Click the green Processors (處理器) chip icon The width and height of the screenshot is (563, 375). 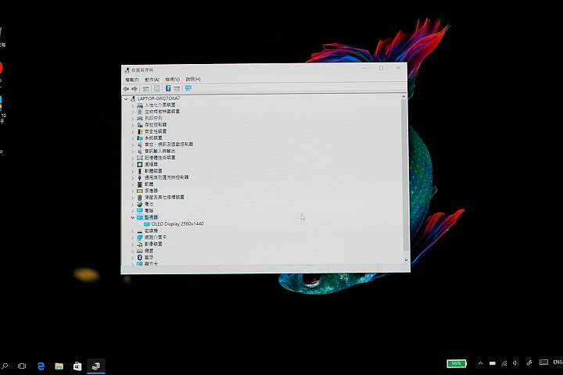[140, 164]
